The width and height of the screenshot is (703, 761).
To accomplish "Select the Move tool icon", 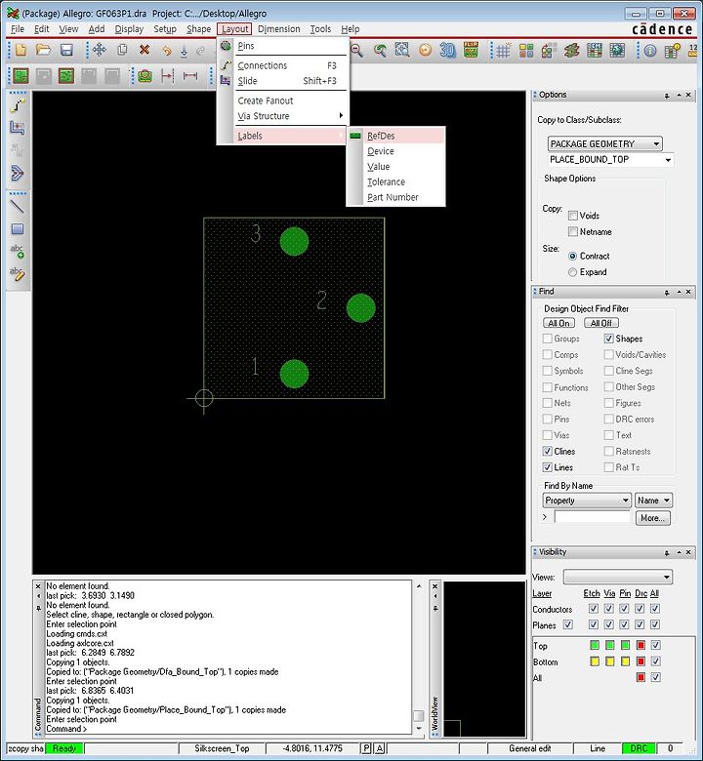I will pos(100,50).
